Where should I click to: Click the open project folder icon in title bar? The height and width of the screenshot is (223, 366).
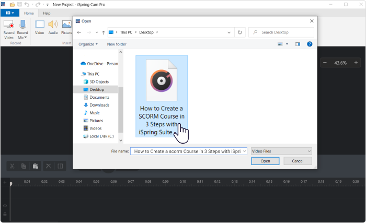pos(13,4)
